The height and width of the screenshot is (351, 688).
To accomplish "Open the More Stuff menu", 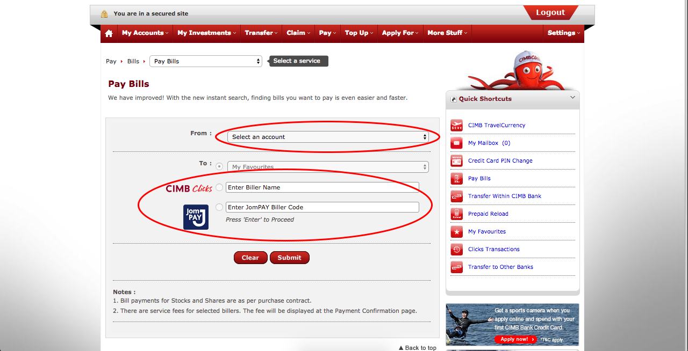I will click(447, 33).
